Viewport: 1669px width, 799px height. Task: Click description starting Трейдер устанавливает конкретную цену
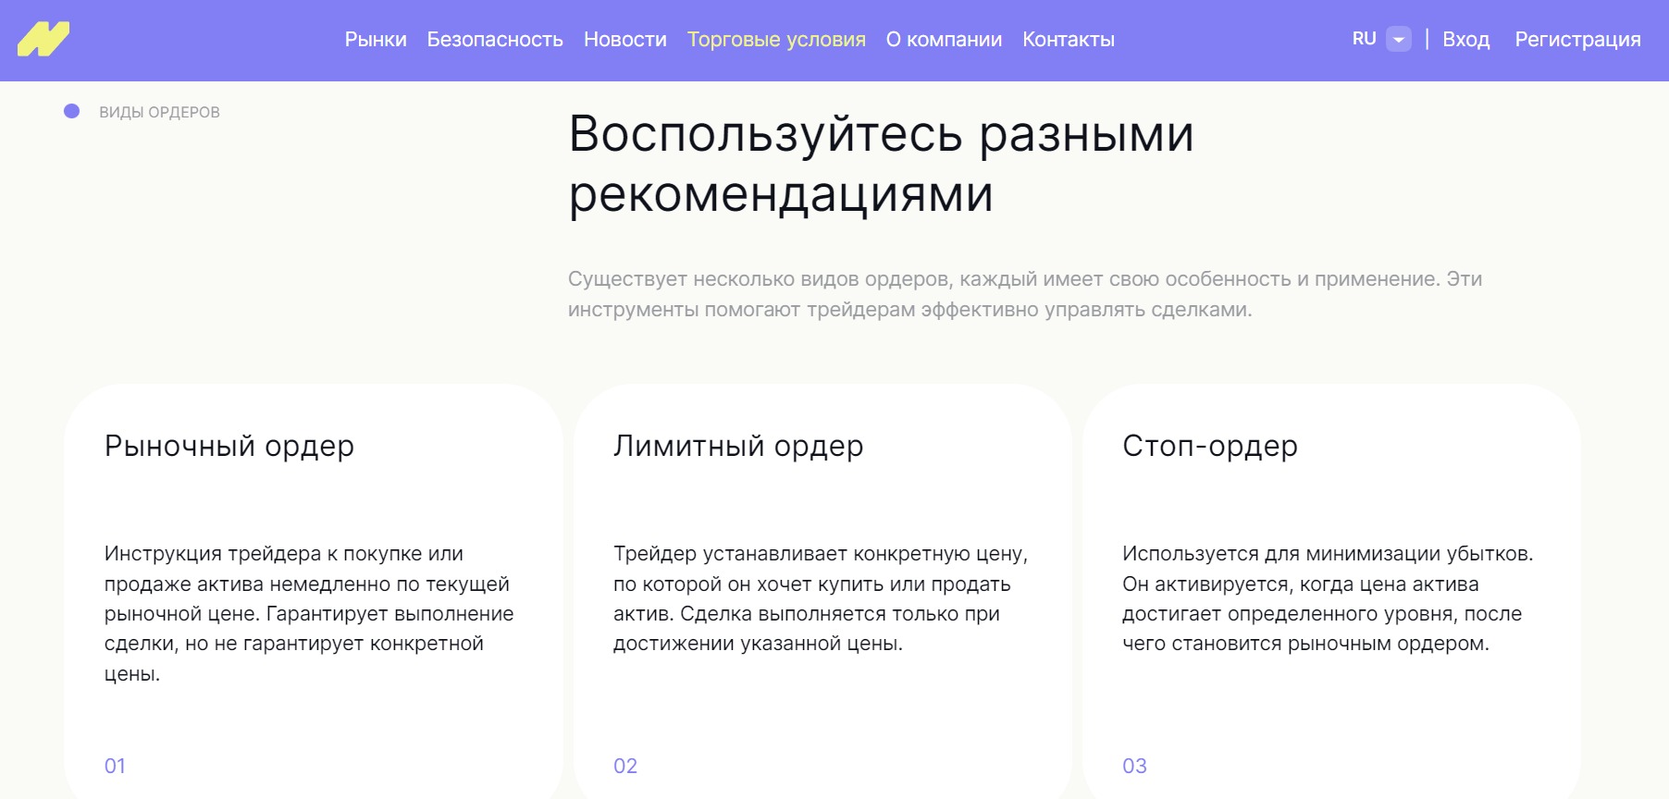pos(821,598)
